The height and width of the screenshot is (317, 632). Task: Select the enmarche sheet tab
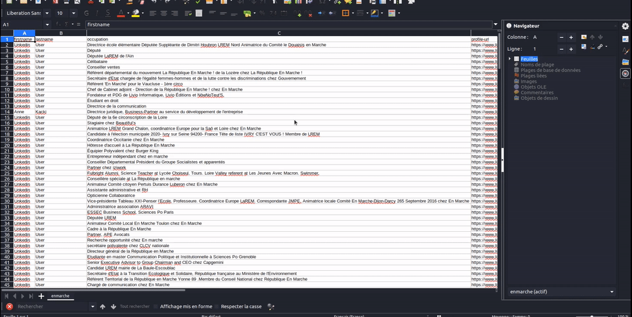(60, 296)
